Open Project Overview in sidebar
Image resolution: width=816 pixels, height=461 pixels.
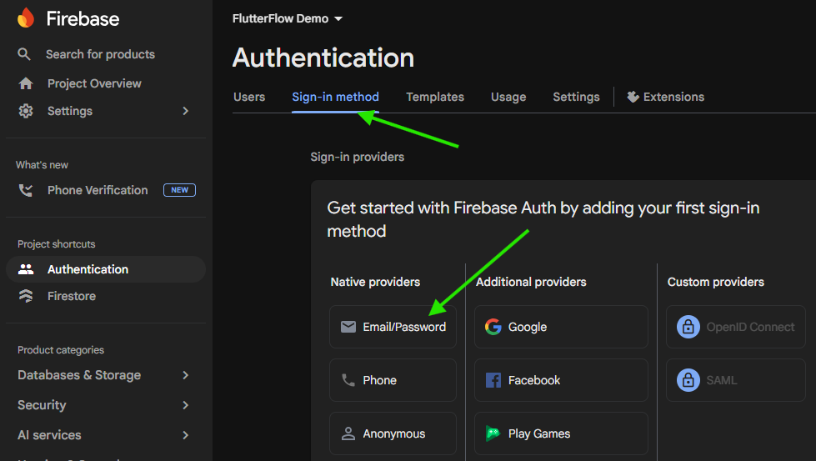click(94, 83)
